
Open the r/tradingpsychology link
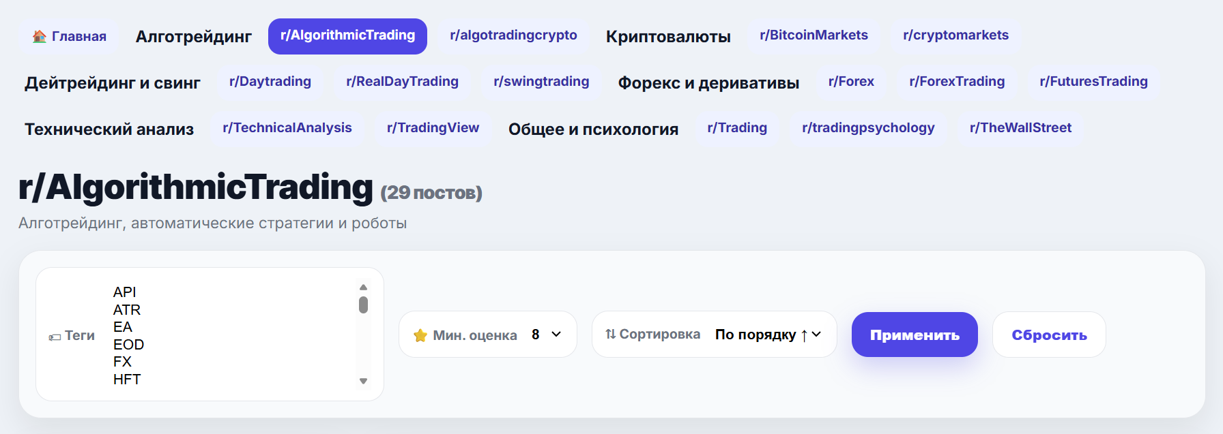pos(868,128)
